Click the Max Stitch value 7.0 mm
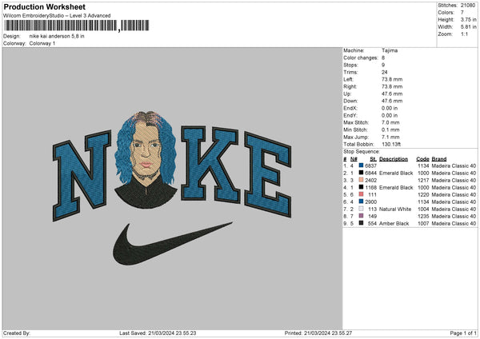Viewport: 480px width, 339px height. coord(390,122)
